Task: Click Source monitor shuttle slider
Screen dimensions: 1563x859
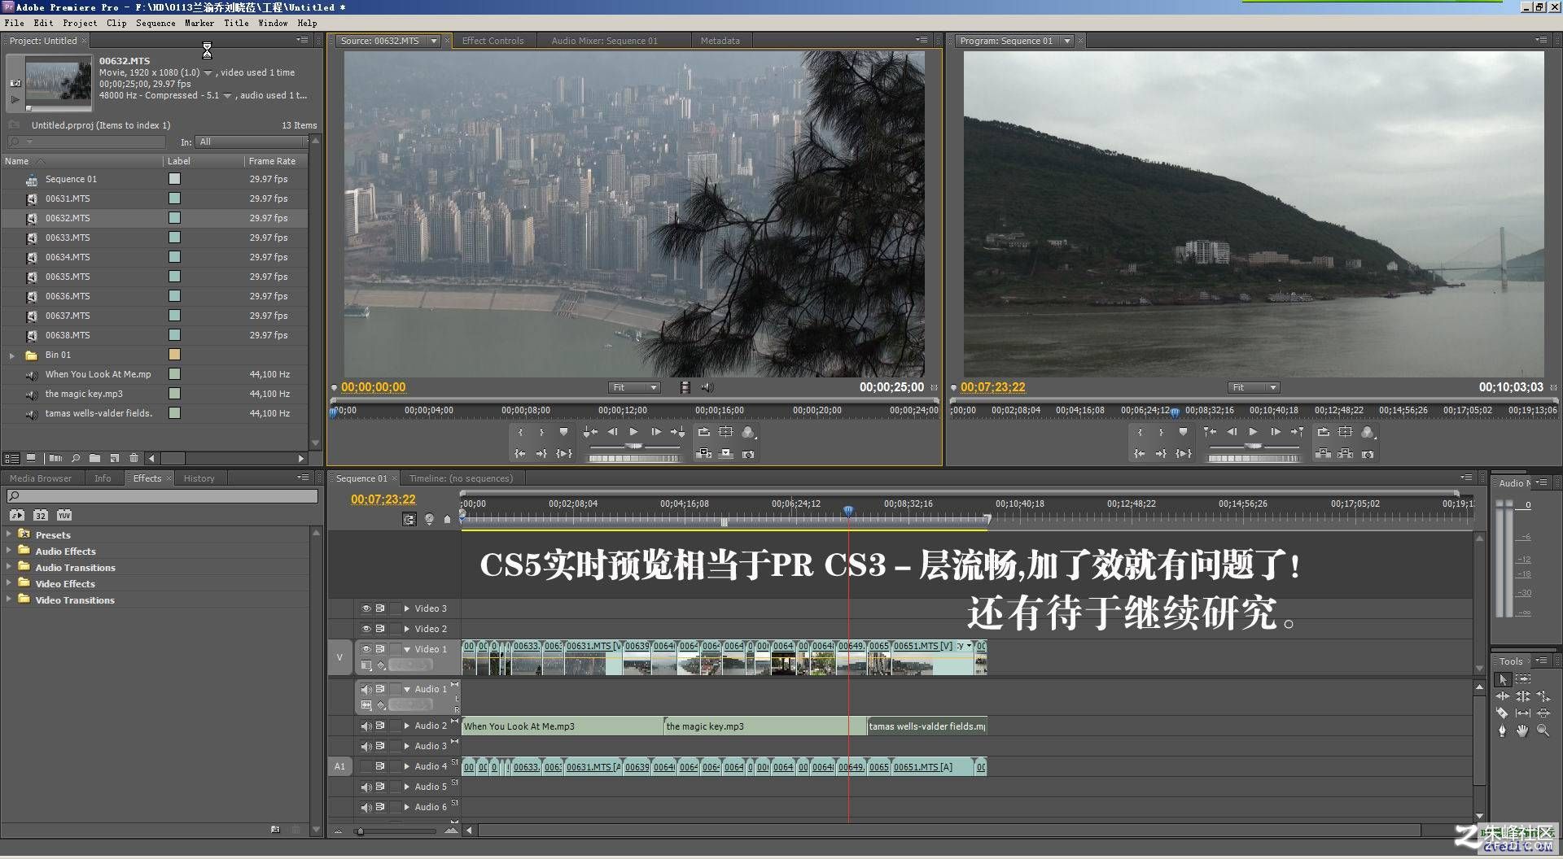Action: tap(635, 447)
